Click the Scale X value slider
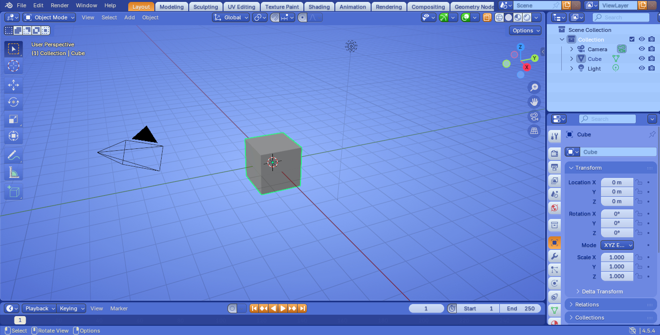660x335 pixels. pos(617,257)
